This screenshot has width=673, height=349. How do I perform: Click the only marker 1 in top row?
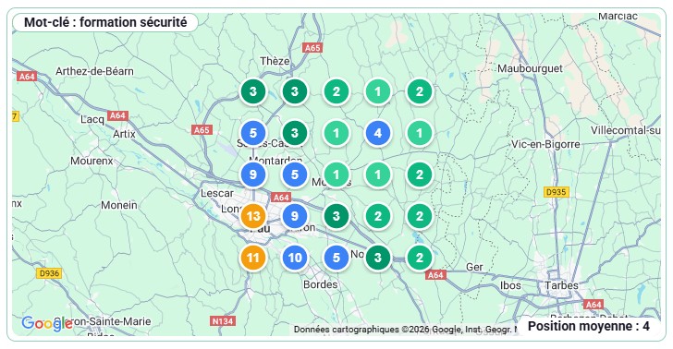pos(378,91)
